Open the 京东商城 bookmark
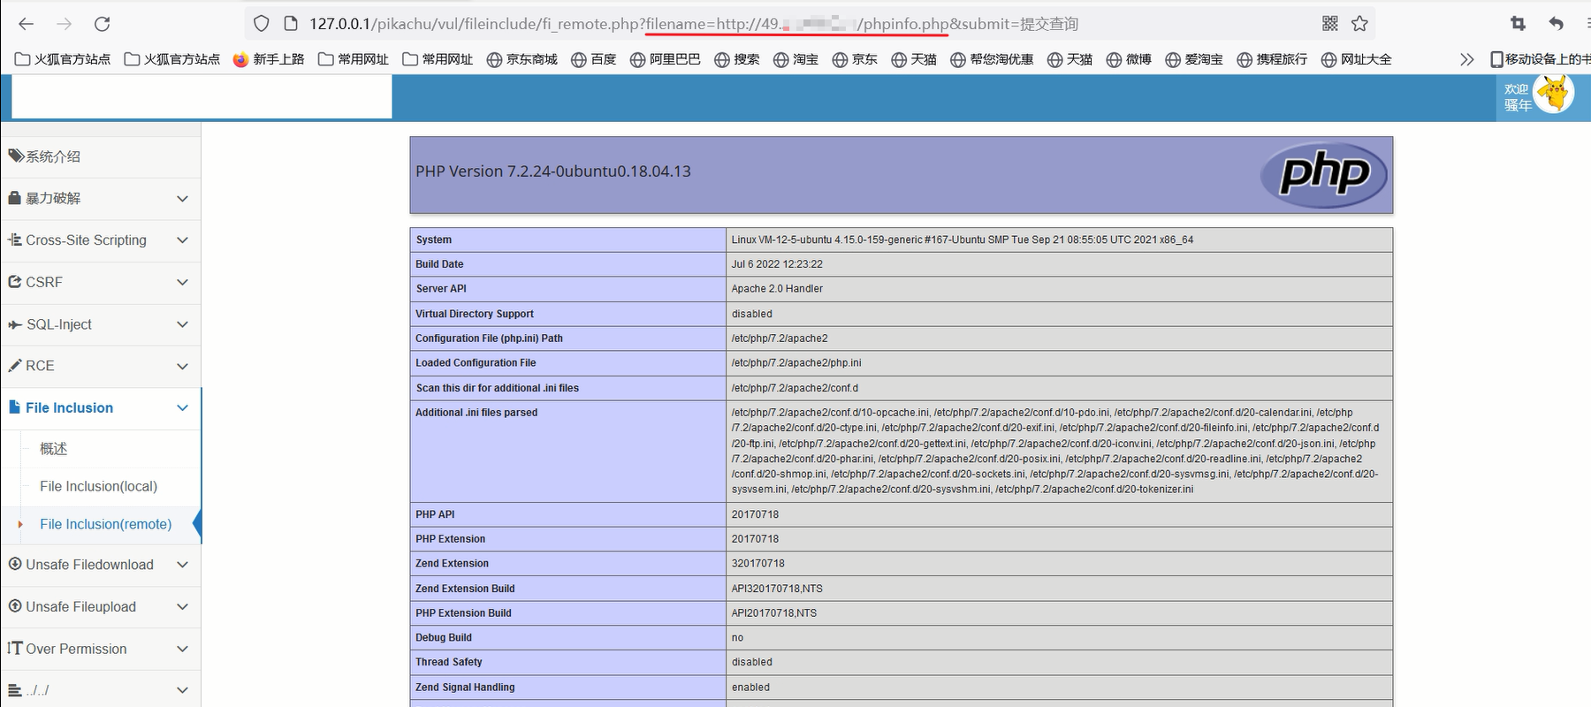The width and height of the screenshot is (1591, 707). click(522, 59)
